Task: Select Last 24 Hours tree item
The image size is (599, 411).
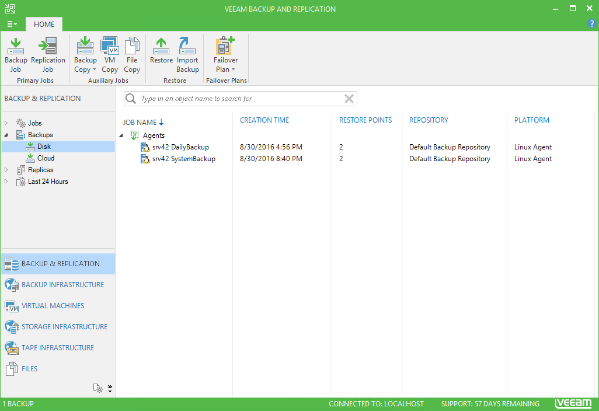Action: [x=48, y=182]
